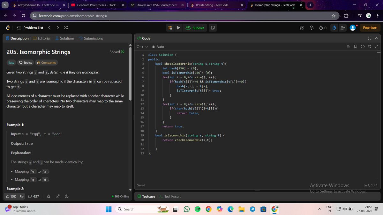Screen dimensions: 383x215
Task: Switch to the Description tab
Action: pos(17,38)
